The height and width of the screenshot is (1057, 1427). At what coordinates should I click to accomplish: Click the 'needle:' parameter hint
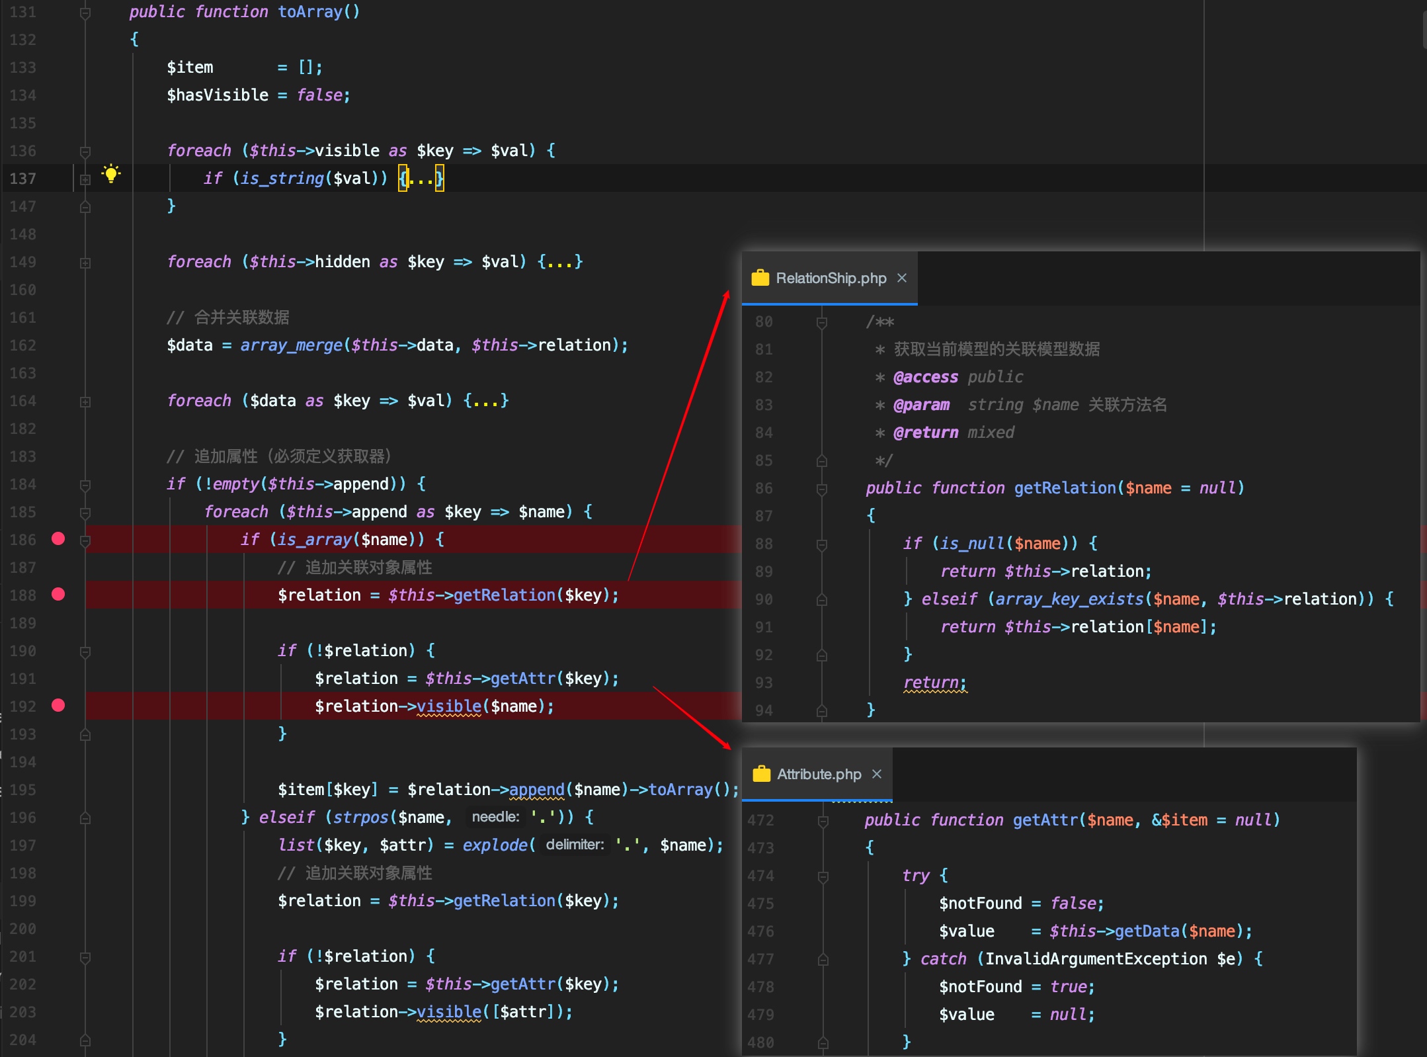pos(496,818)
